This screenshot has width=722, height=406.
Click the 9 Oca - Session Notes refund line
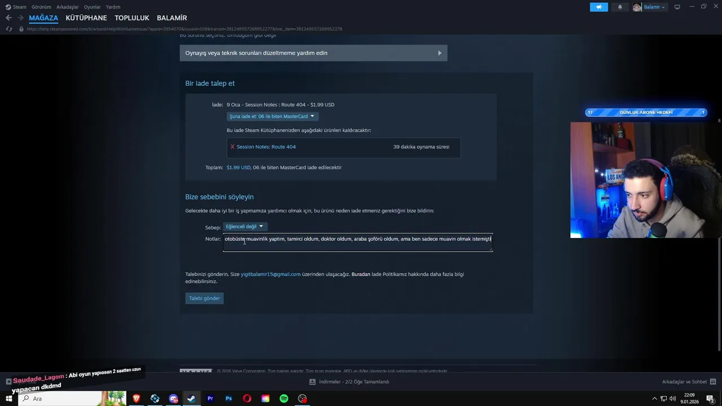point(280,105)
